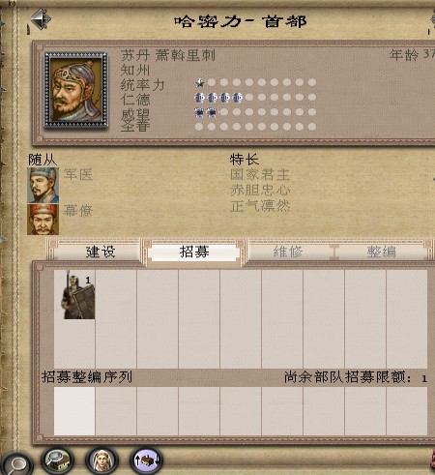Click the 统率力 command star rating
435x475 pixels.
(x=255, y=82)
